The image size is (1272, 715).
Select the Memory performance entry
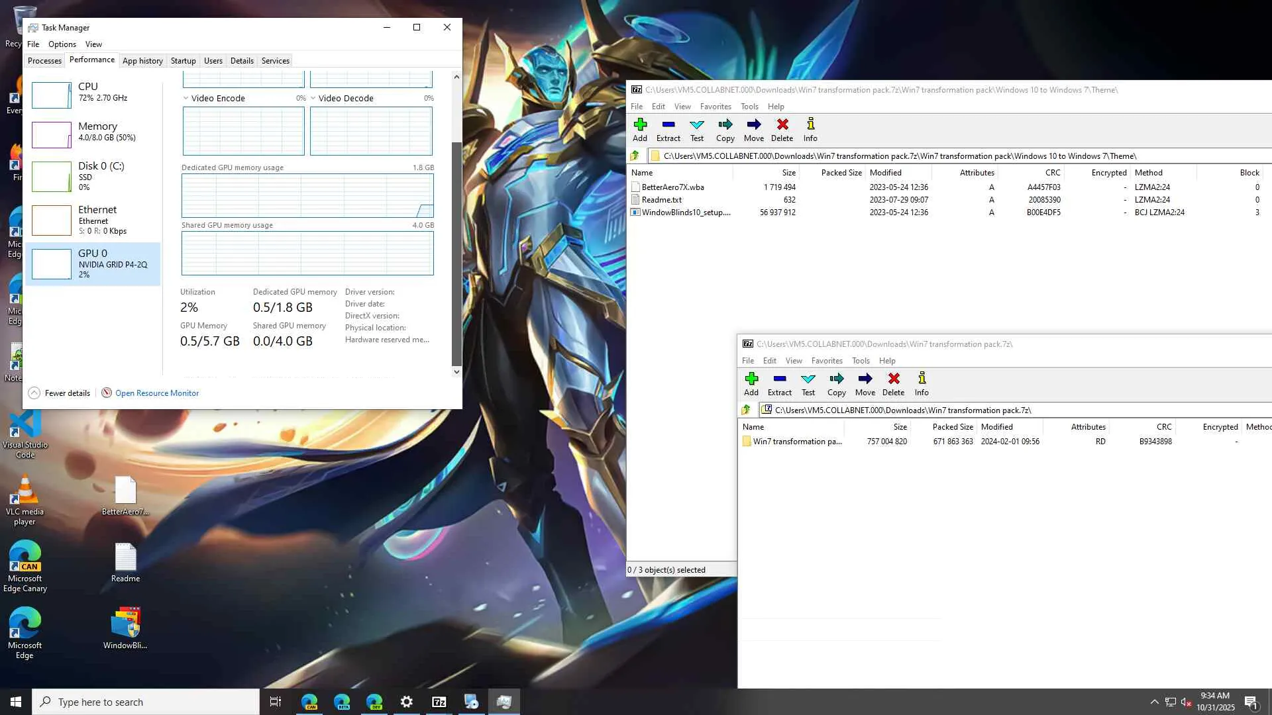point(93,132)
